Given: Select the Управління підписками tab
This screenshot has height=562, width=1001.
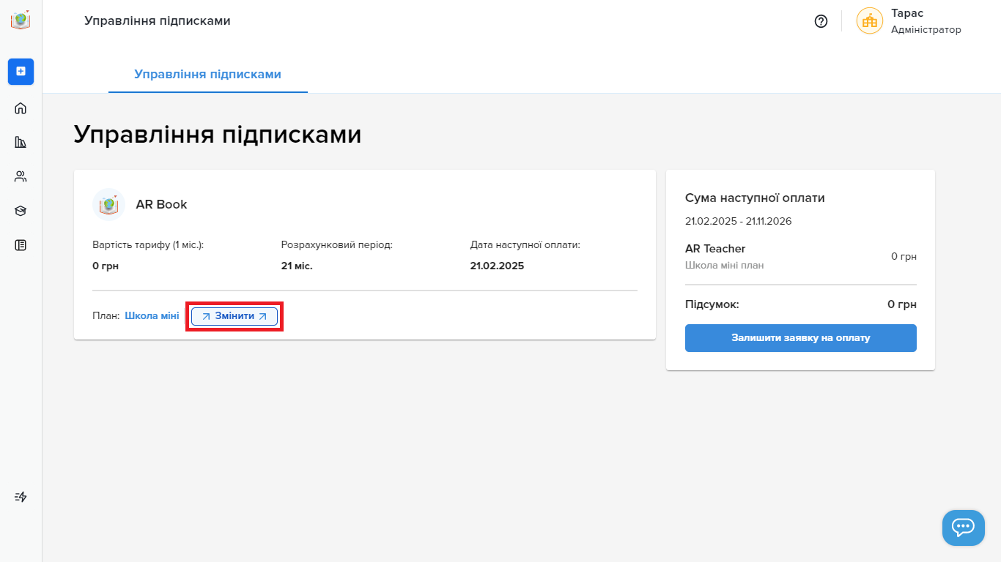Looking at the screenshot, I should pyautogui.click(x=207, y=75).
